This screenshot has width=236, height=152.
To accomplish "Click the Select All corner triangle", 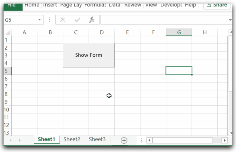I will coord(7,32).
